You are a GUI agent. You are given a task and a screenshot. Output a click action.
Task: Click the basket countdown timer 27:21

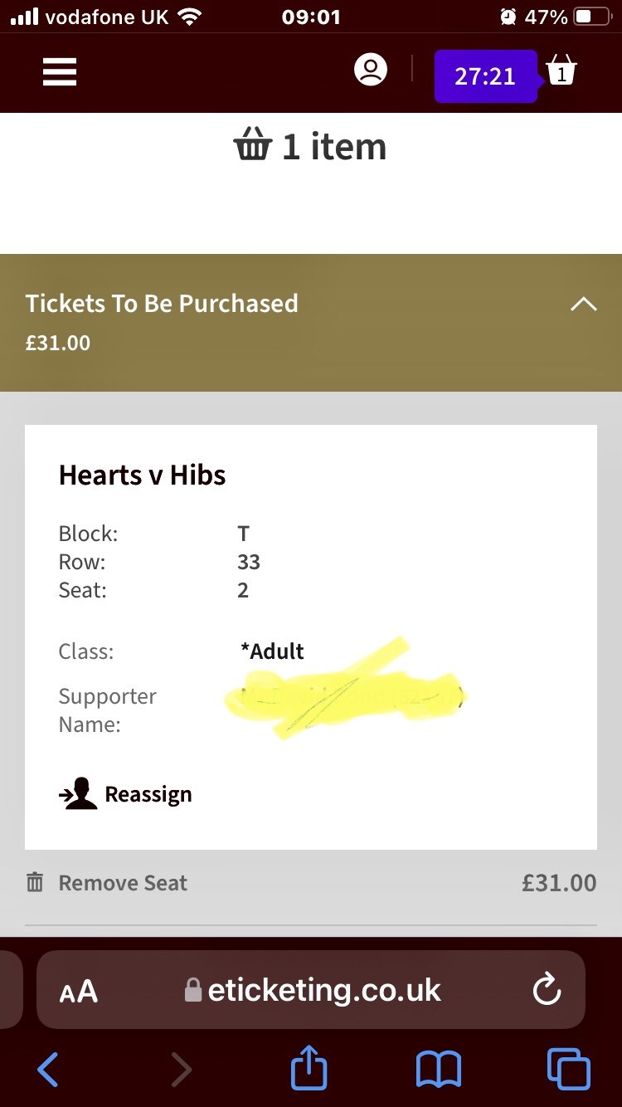tap(485, 76)
